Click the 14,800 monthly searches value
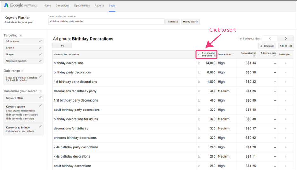The width and height of the screenshot is (297, 170). coord(210,63)
